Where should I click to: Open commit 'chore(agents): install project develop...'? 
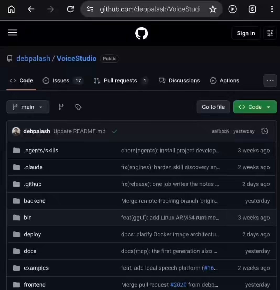click(170, 150)
